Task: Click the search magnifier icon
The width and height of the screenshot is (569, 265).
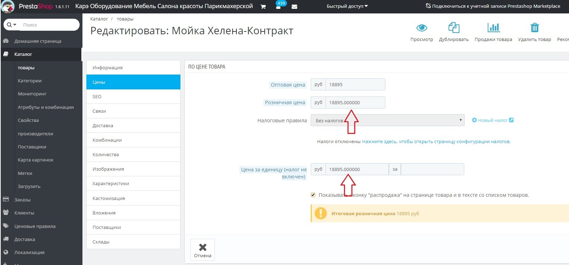Action: 9,25
